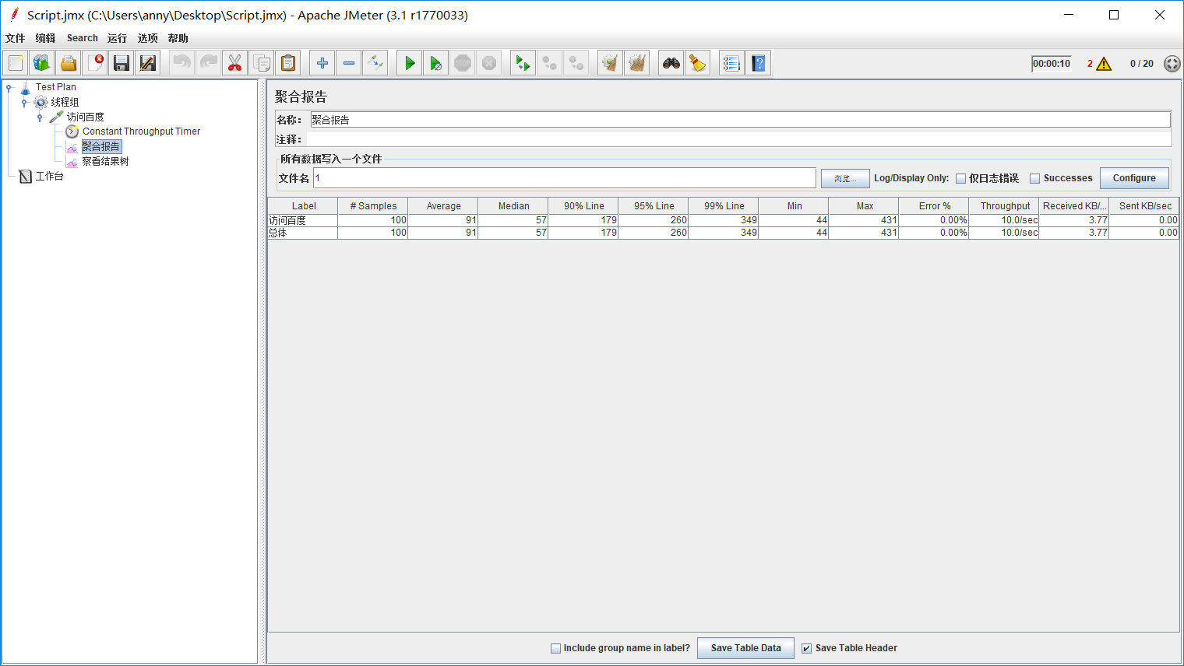Click the 00:00:10 elapsed time display

click(x=1052, y=64)
